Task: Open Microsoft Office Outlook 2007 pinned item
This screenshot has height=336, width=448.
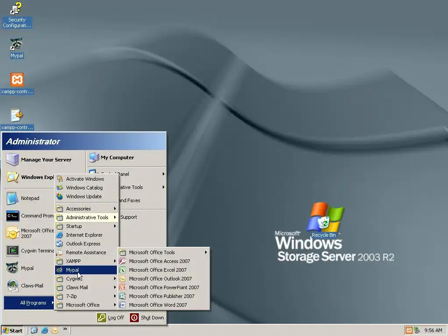Action: pos(30,234)
